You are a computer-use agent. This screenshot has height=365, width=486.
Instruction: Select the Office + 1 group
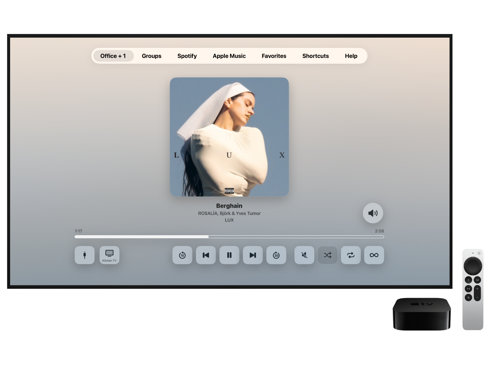(113, 56)
